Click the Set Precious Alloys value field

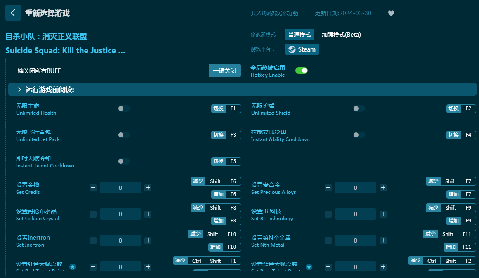click(x=356, y=188)
